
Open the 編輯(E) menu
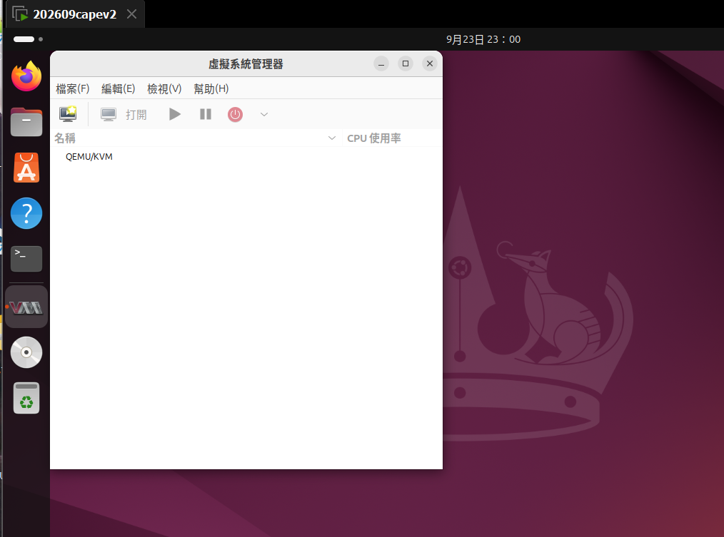coord(119,88)
